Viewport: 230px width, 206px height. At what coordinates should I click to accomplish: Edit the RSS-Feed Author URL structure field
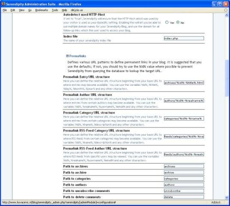click(x=184, y=154)
